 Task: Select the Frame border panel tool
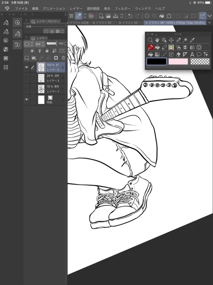coord(171,54)
